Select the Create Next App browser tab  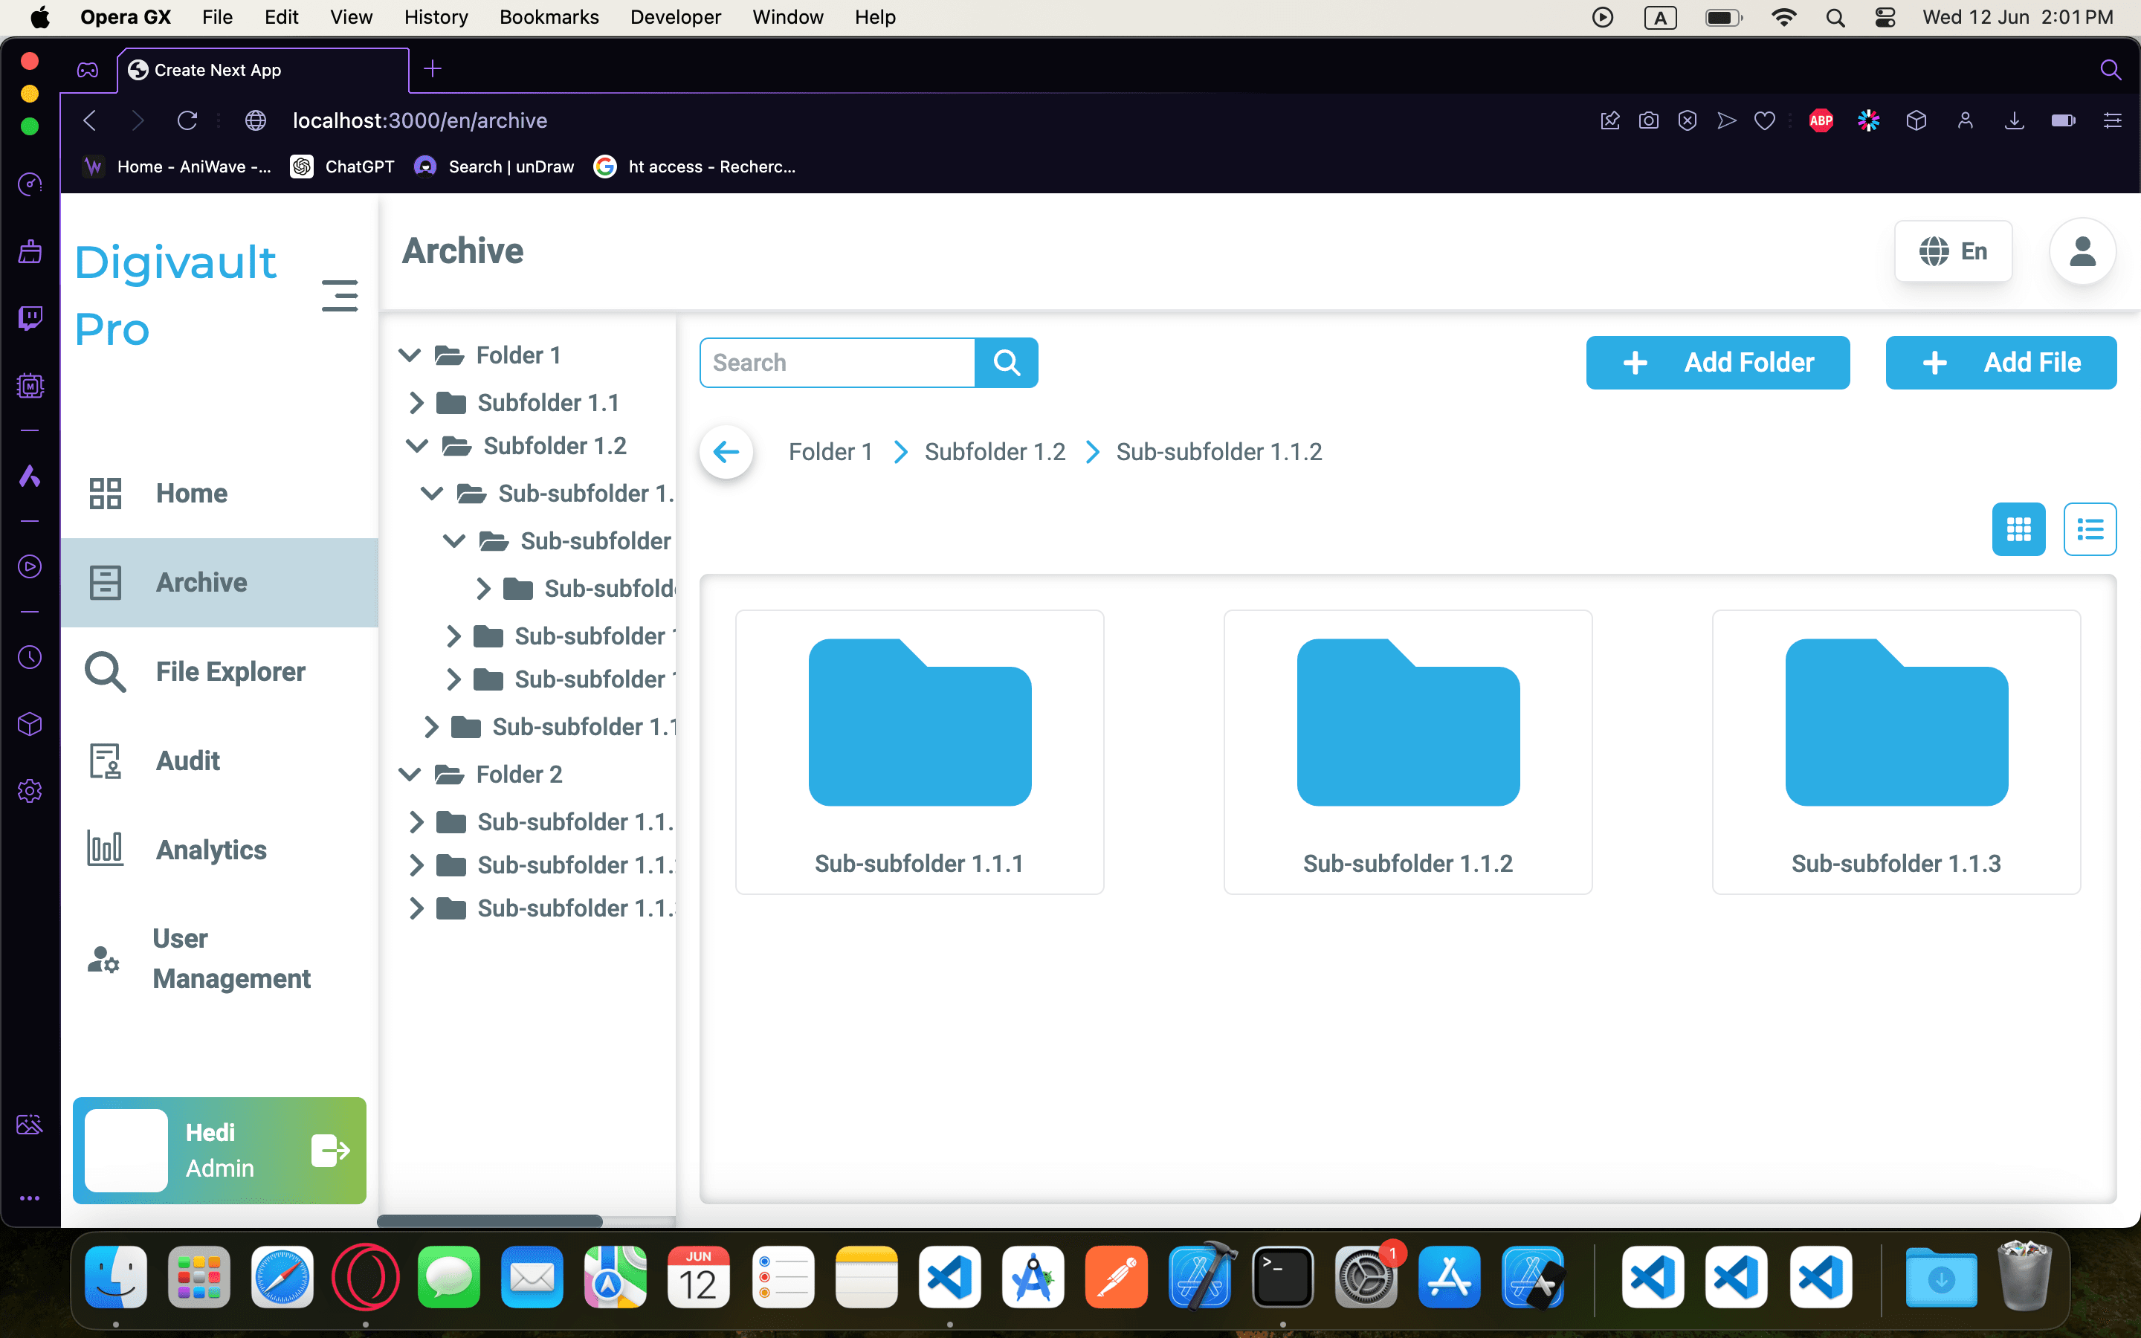pyautogui.click(x=262, y=70)
